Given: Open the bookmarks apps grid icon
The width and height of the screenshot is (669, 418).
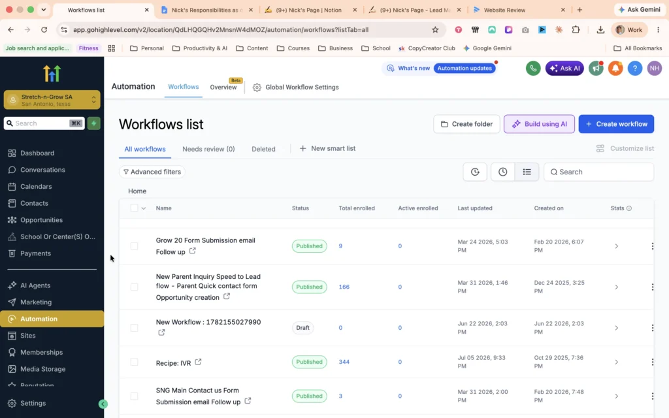Looking at the screenshot, I should (111, 48).
